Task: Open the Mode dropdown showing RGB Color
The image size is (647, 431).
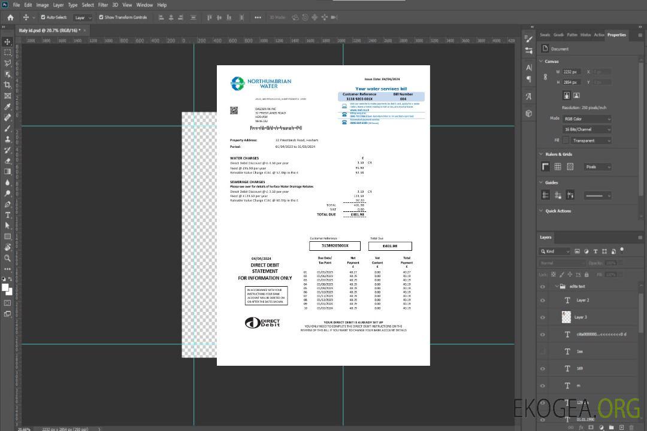Action: [586, 119]
